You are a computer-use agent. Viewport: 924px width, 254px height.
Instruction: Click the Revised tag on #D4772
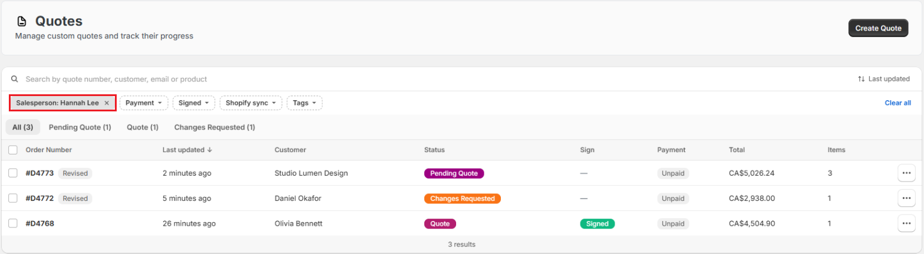[75, 199]
